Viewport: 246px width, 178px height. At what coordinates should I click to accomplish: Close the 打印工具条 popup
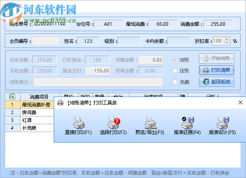click(x=240, y=102)
